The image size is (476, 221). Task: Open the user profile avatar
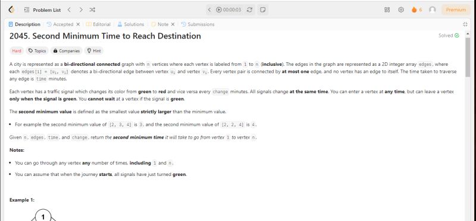tap(433, 9)
